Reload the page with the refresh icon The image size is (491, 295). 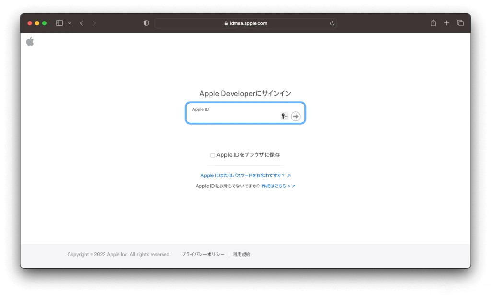pyautogui.click(x=332, y=23)
